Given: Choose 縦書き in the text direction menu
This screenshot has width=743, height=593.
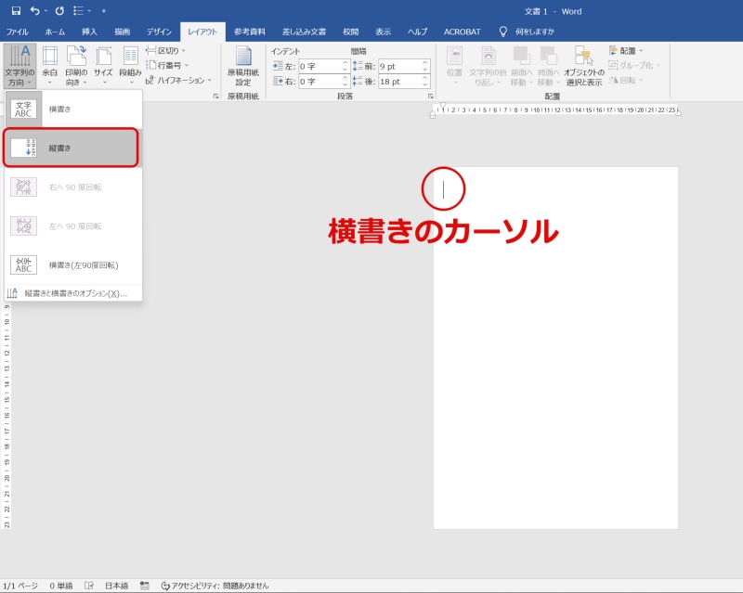Looking at the screenshot, I should click(x=72, y=148).
